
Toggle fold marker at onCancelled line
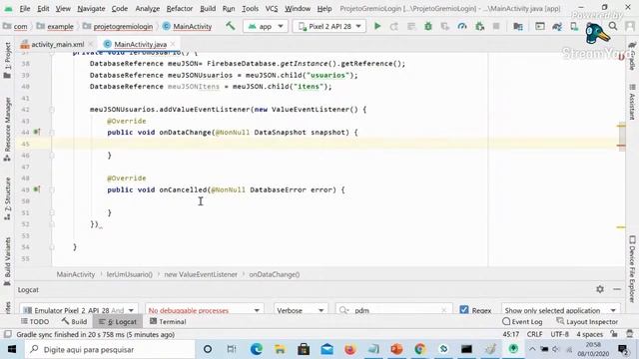click(x=52, y=189)
